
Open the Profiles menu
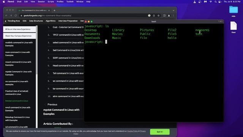click(x=60, y=2)
